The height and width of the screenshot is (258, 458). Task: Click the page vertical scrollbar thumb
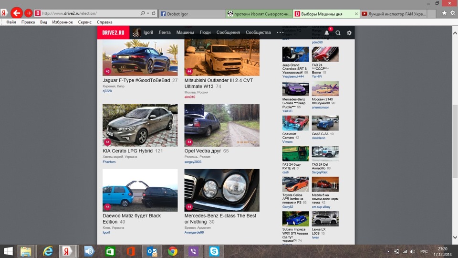click(455, 141)
